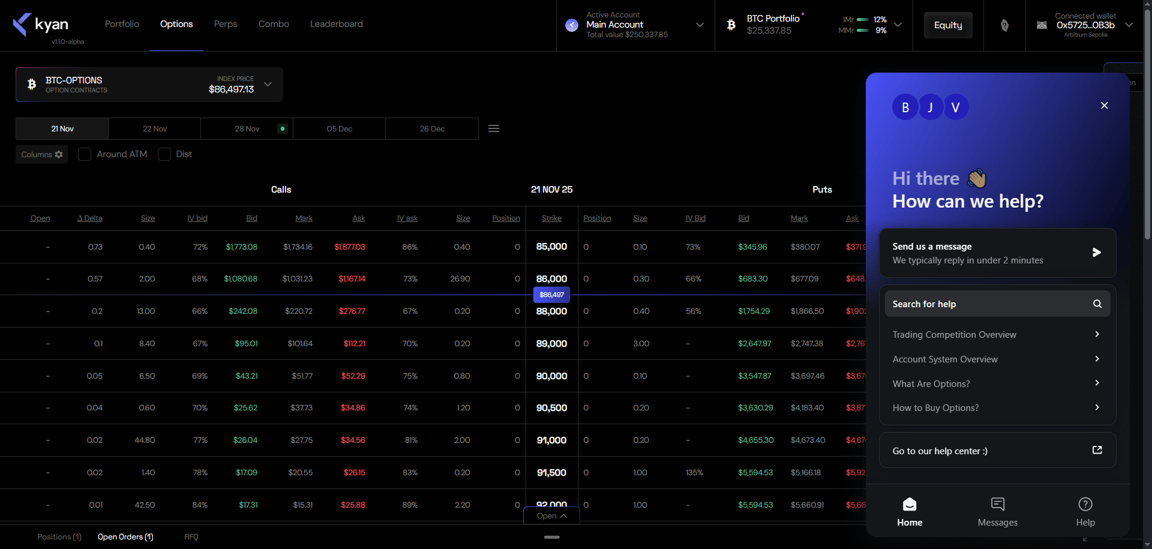This screenshot has width=1152, height=549.
Task: Click the green dot indicator on 28 Nov
Action: point(283,129)
